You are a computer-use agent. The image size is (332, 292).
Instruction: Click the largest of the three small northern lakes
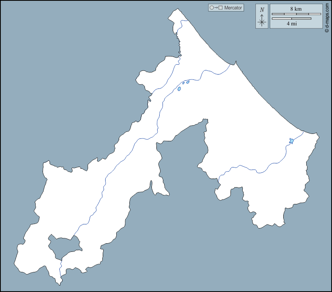[x=179, y=88]
